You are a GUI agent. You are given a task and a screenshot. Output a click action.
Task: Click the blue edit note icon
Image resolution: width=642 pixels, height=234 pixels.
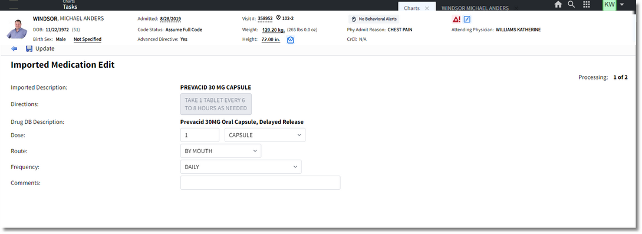(x=467, y=19)
